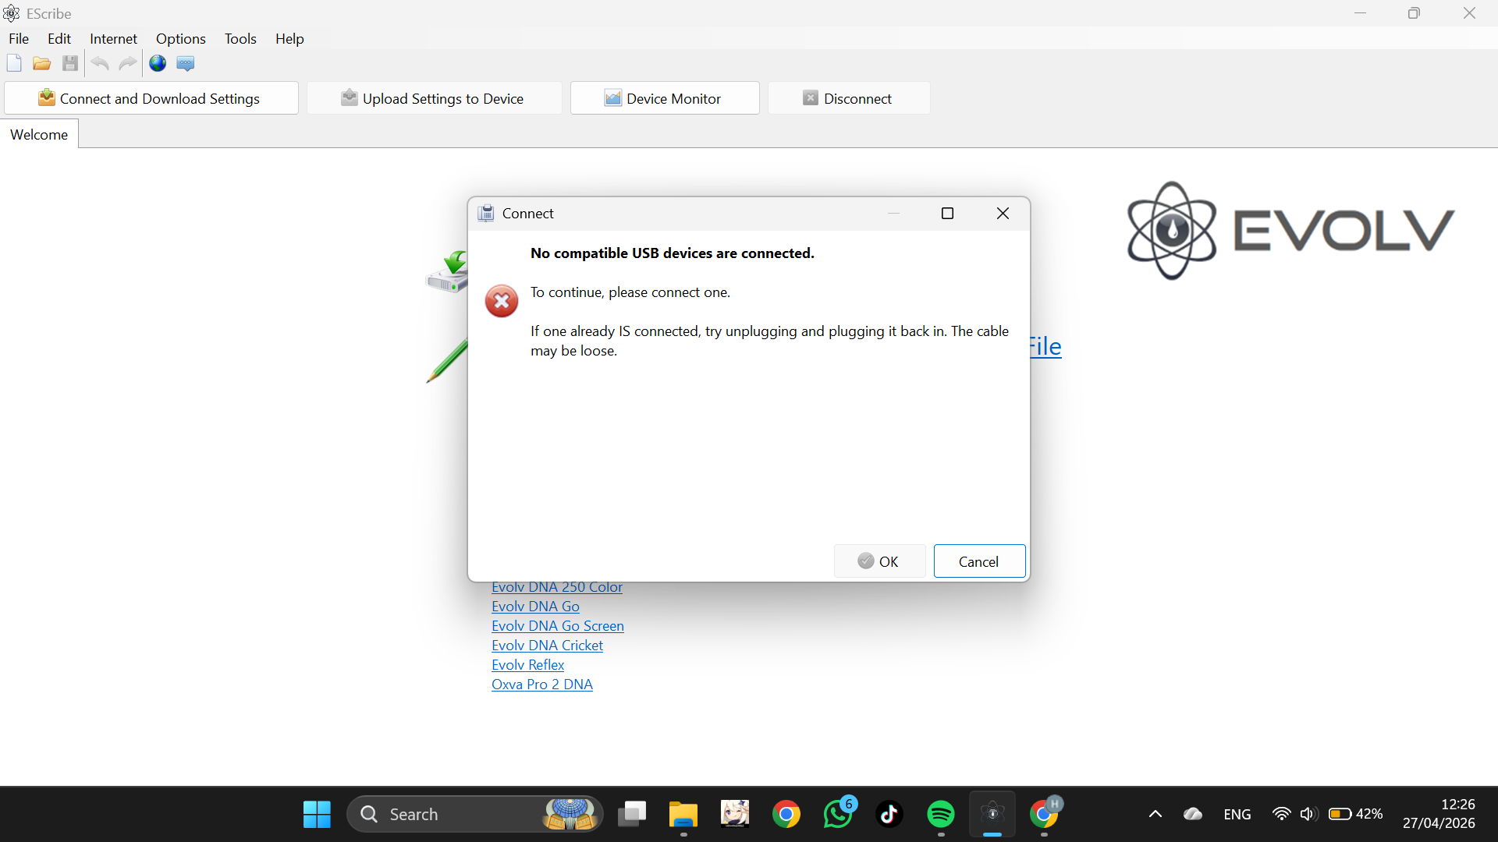The width and height of the screenshot is (1498, 842).
Task: Click the globe Internet toolbar icon
Action: pos(158,64)
